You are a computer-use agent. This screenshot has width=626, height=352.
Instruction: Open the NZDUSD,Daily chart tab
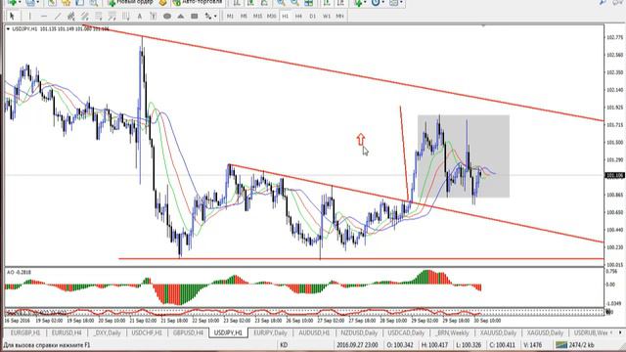pyautogui.click(x=359, y=332)
